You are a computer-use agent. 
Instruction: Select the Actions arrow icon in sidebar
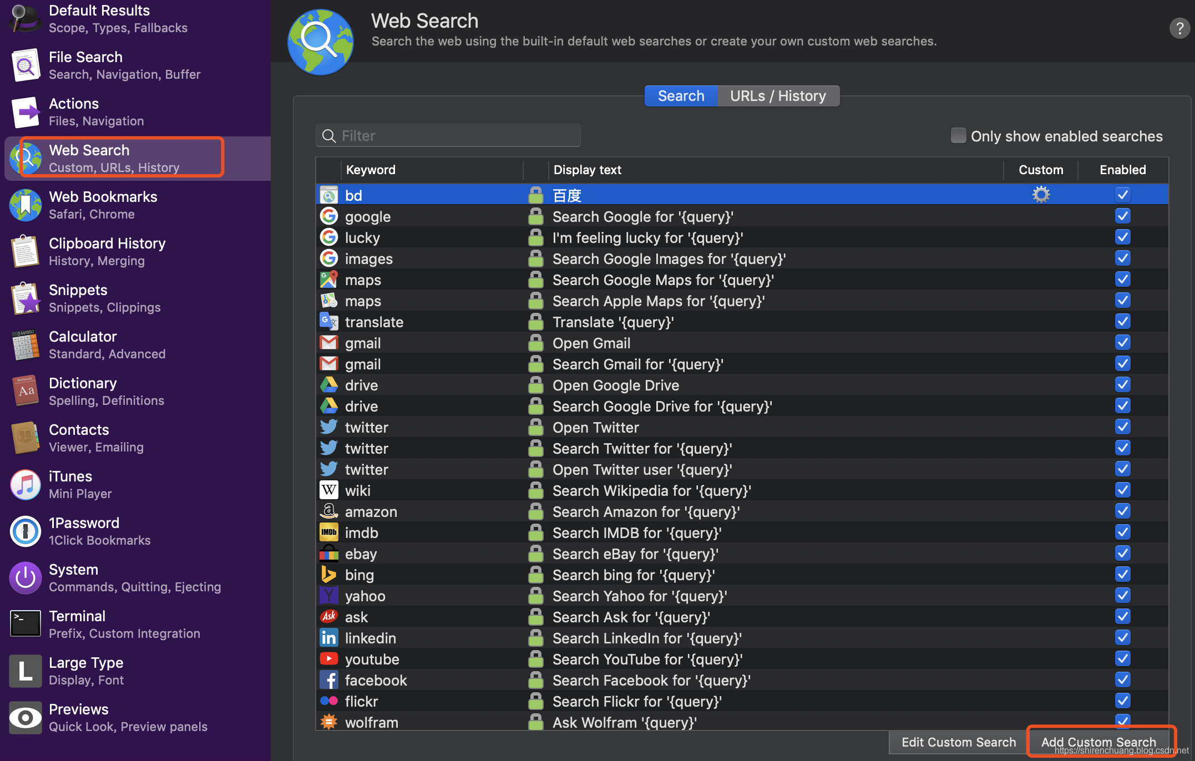click(25, 112)
